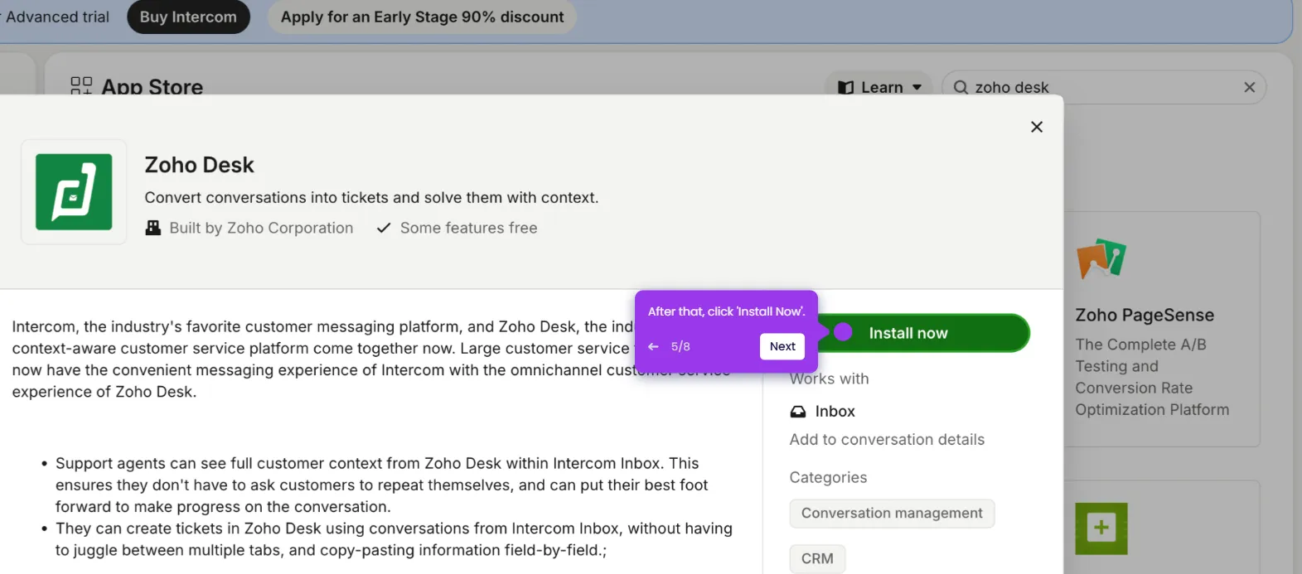
Task: Click the Built by Zoho Corporation building icon
Action: point(152,228)
